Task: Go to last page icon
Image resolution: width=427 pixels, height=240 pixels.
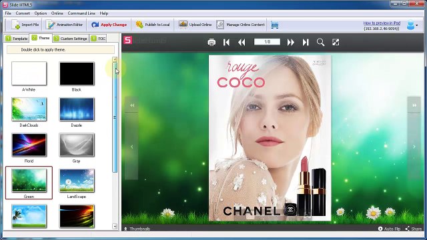Action: tap(306, 42)
